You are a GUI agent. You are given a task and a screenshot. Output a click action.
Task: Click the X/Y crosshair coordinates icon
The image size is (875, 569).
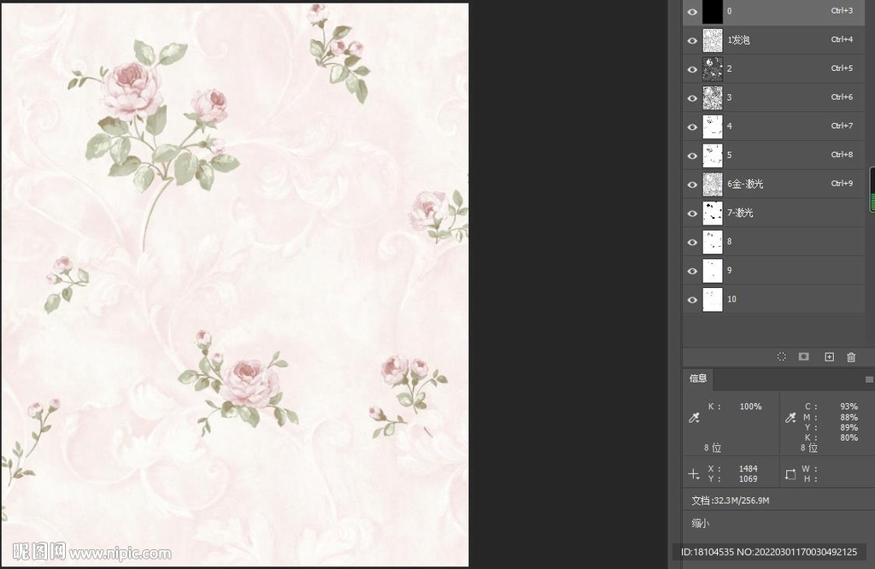694,473
